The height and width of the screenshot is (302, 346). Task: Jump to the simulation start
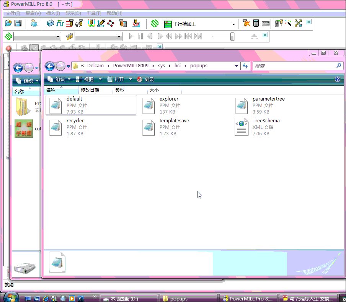point(188,36)
